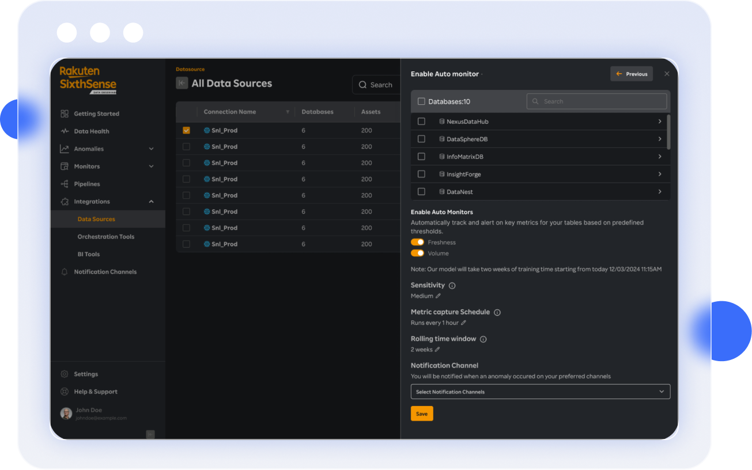
Task: Click the NexusDataHub database icon
Action: (442, 122)
